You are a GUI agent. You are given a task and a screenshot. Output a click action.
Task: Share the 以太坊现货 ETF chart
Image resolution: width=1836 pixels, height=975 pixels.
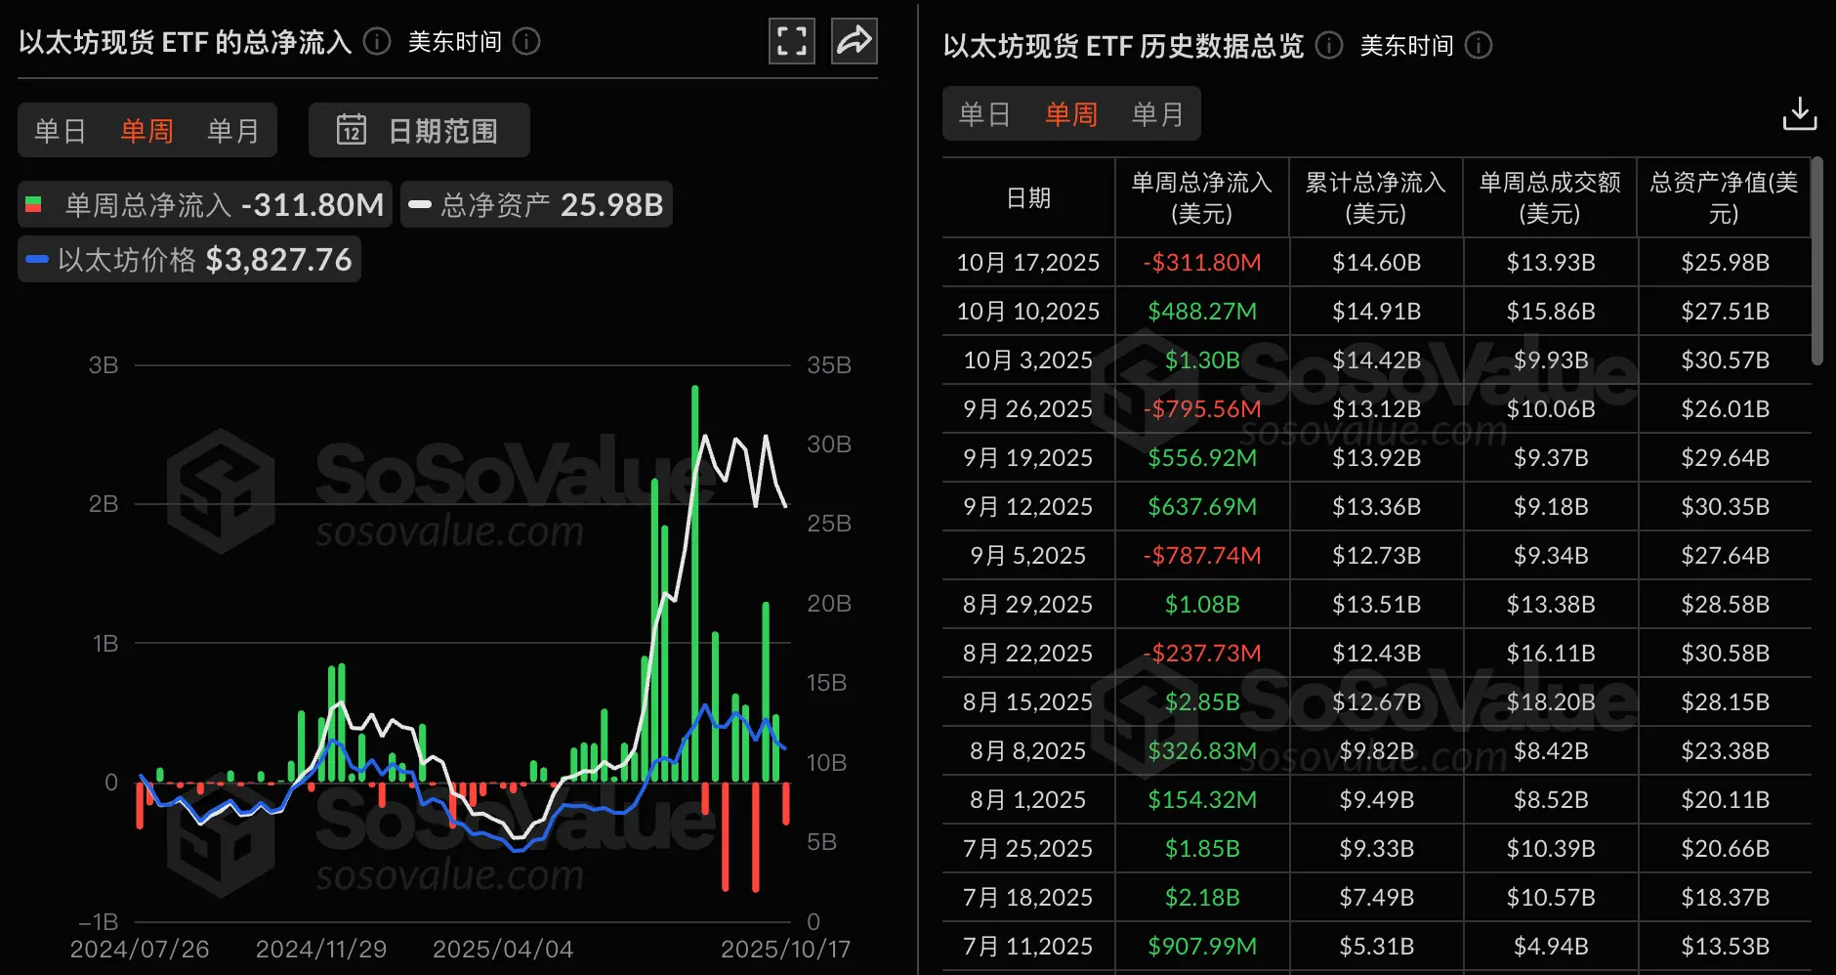coord(854,41)
